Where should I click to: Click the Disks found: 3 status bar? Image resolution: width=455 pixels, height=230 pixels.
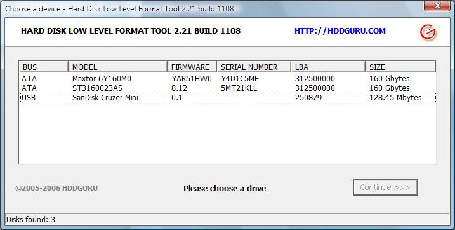(30, 220)
